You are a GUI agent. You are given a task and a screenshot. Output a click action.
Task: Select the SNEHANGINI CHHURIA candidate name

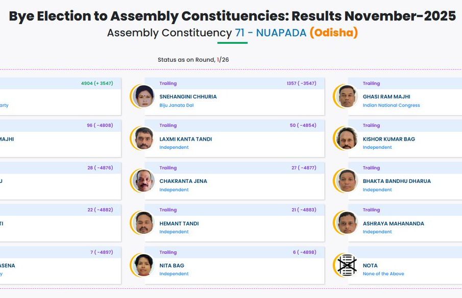188,97
